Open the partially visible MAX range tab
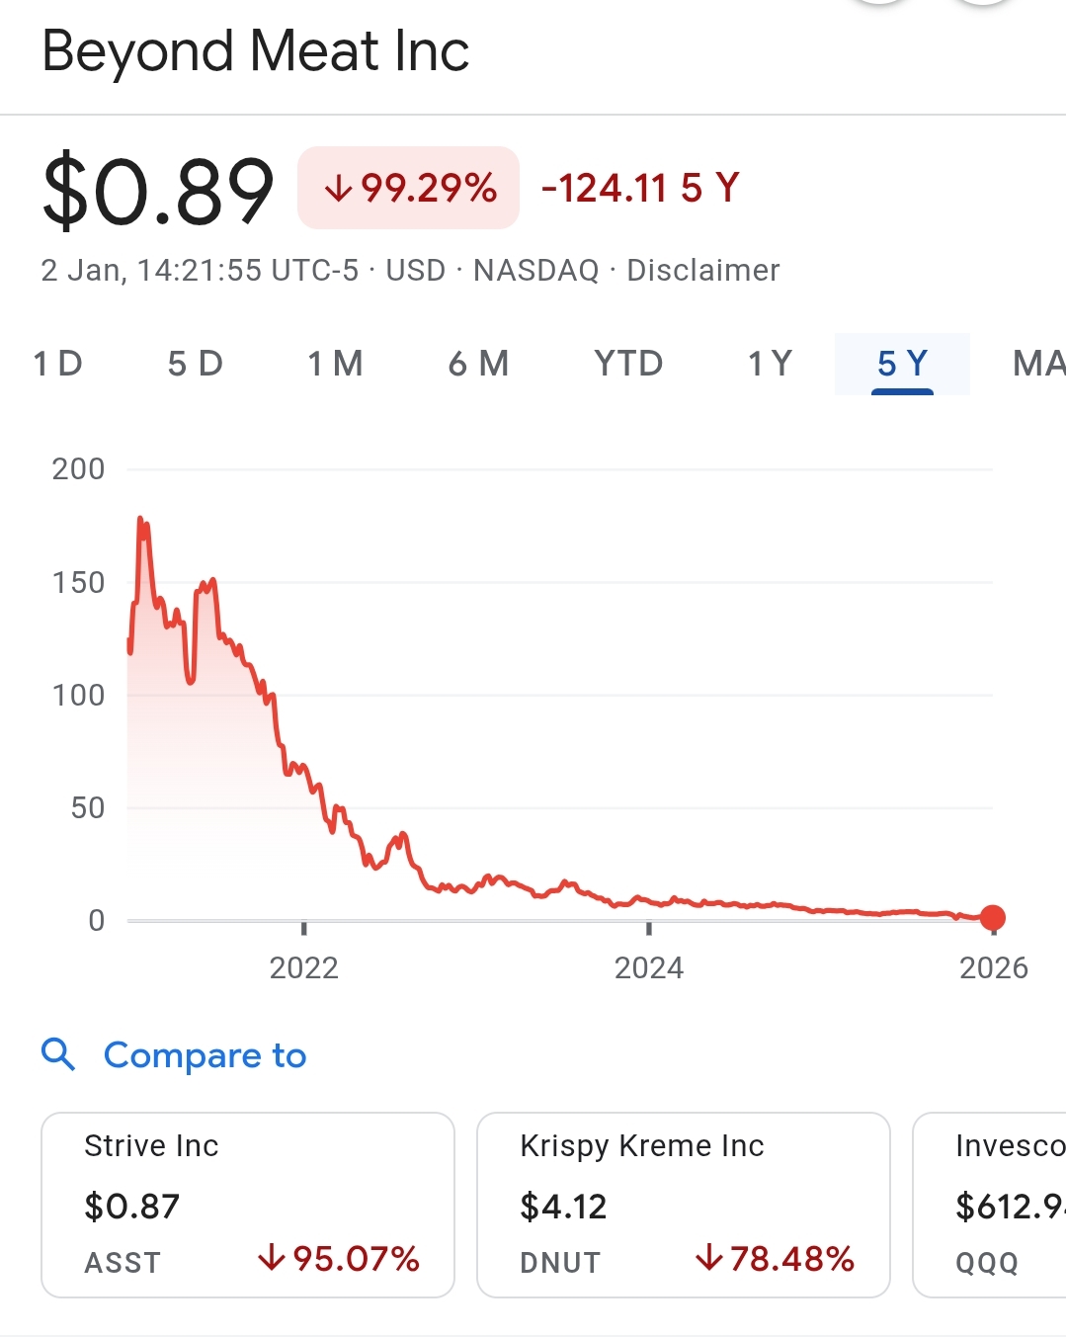The height and width of the screenshot is (1337, 1066). pos(1037,364)
